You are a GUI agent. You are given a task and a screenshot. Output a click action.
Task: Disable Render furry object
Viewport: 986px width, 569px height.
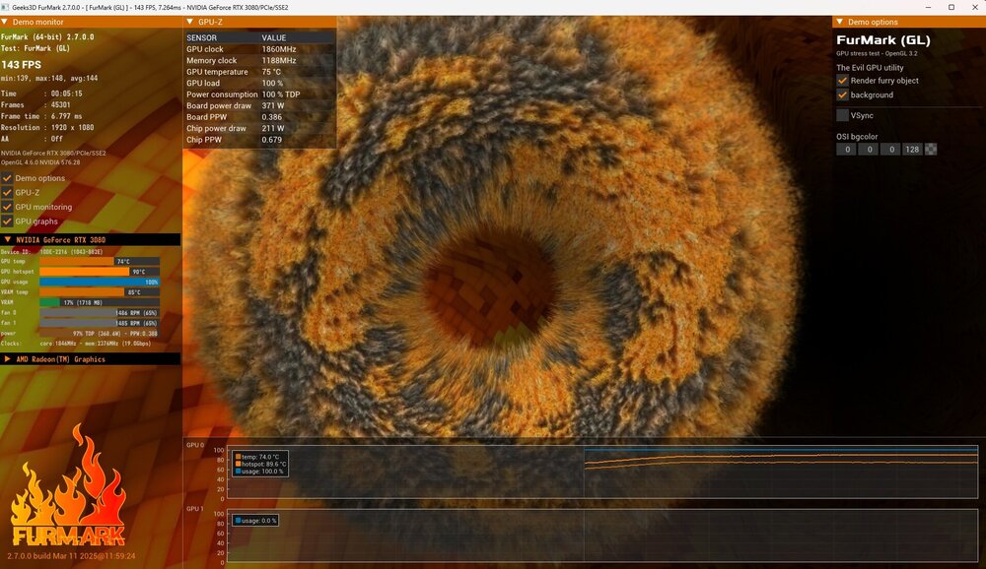click(843, 81)
